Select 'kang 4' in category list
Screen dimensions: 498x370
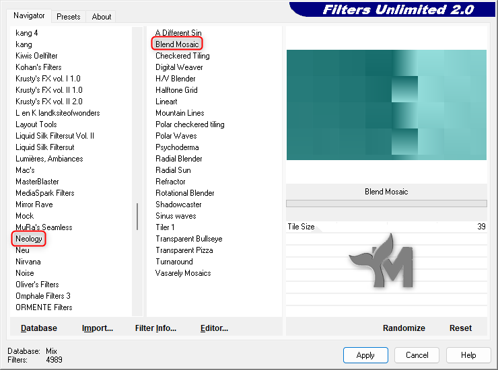pyautogui.click(x=27, y=33)
